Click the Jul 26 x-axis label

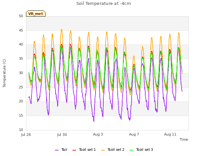[26, 135]
